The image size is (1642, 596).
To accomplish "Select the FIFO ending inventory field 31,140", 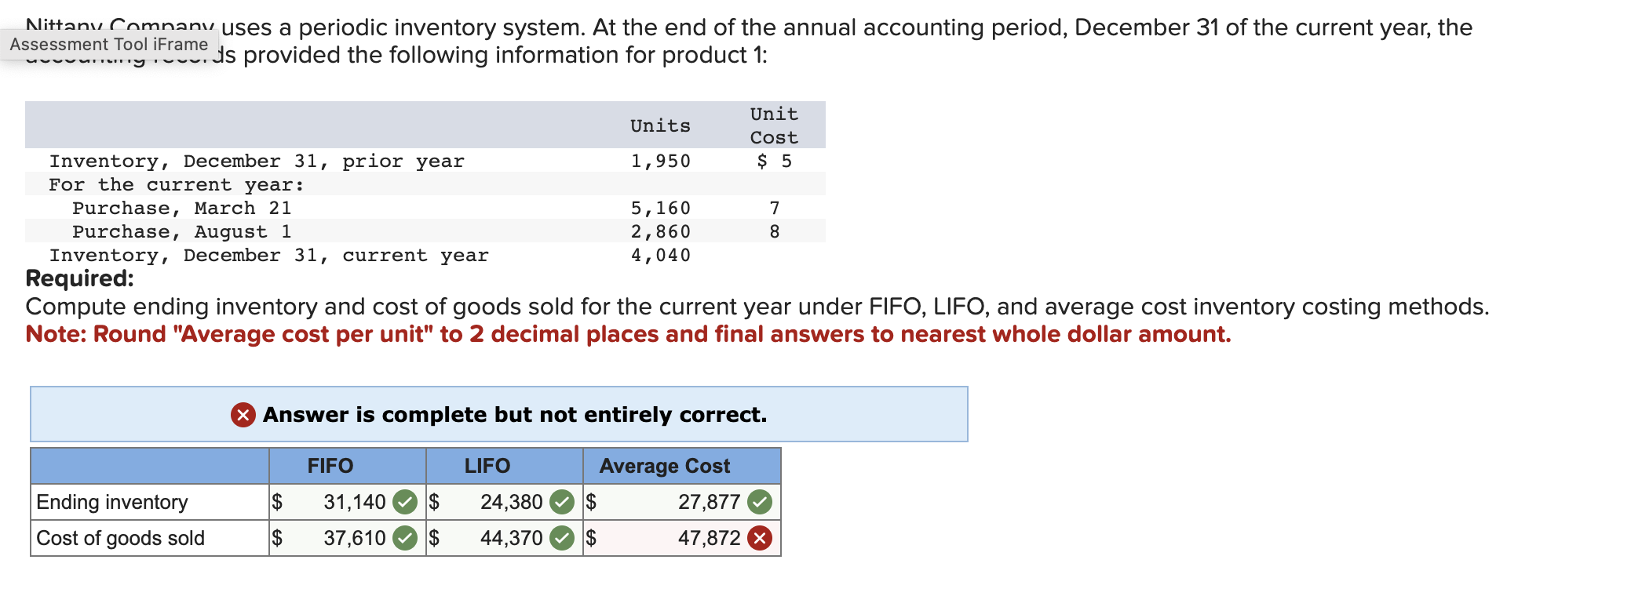I will tap(354, 502).
